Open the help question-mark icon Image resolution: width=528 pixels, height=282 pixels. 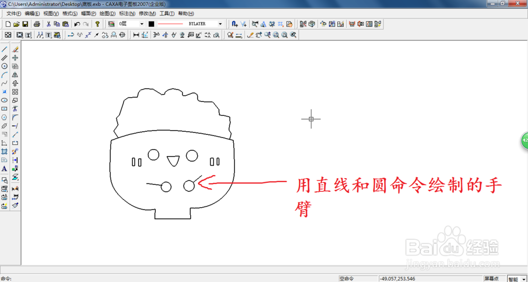click(97, 24)
